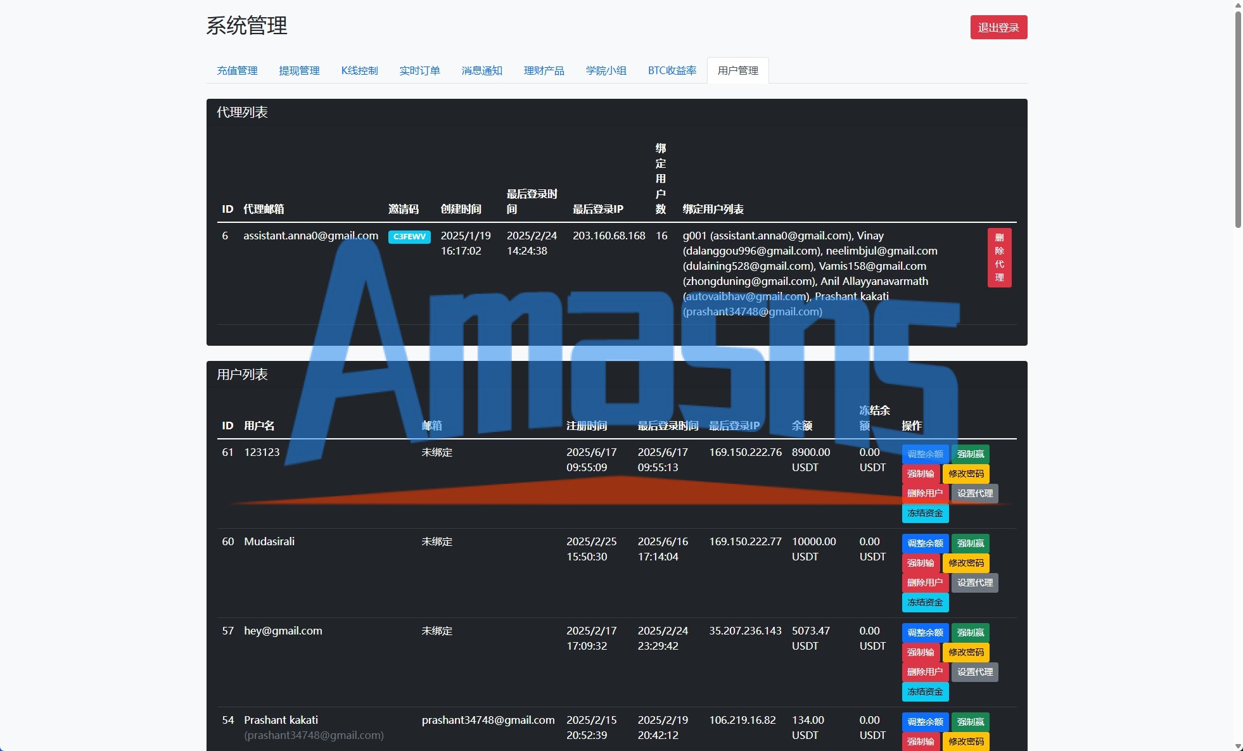Click the 最后登录IP header in agent table
Screen dimensions: 1243x751
tap(598, 209)
